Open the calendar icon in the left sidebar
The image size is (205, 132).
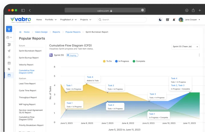pyautogui.click(x=9, y=63)
